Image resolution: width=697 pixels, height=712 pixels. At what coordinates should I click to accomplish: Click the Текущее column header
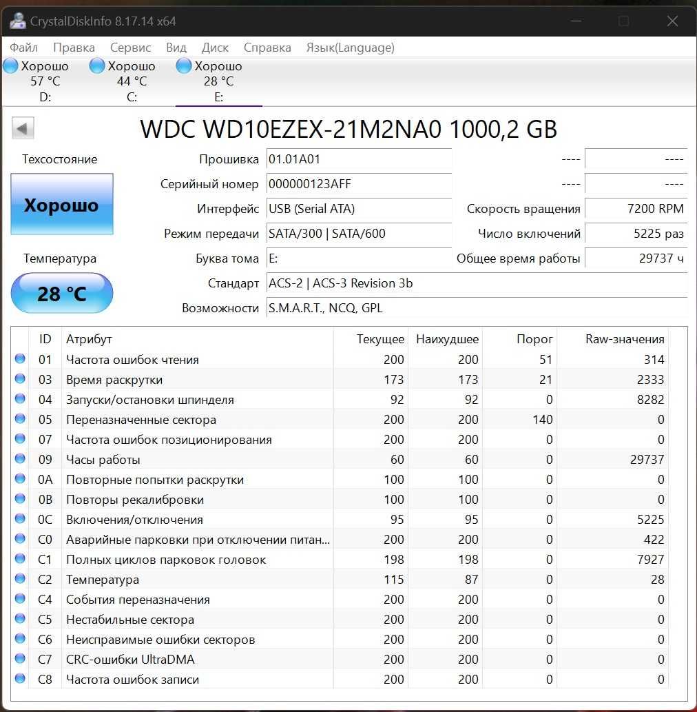click(x=371, y=338)
